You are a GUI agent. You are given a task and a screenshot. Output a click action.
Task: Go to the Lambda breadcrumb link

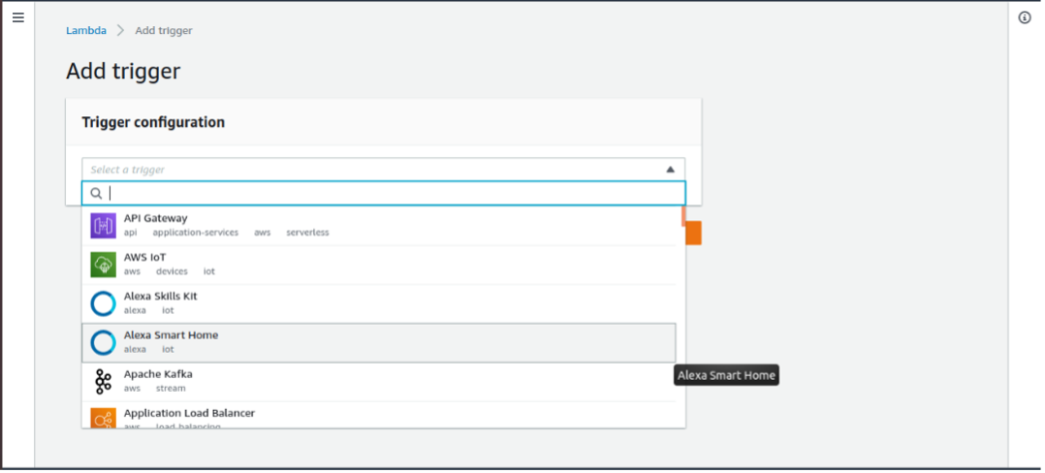86,30
